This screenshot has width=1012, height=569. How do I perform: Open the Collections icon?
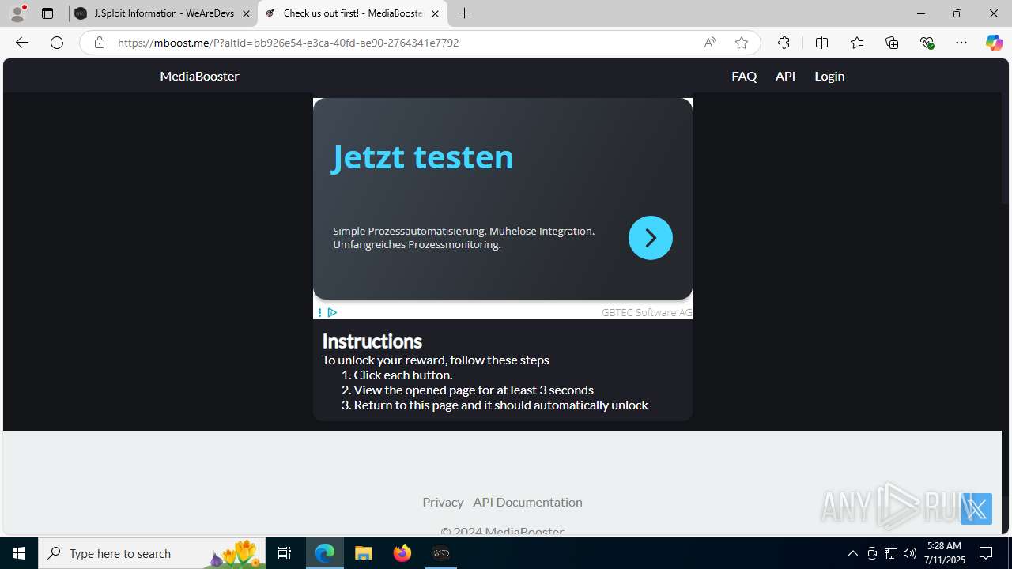point(892,43)
